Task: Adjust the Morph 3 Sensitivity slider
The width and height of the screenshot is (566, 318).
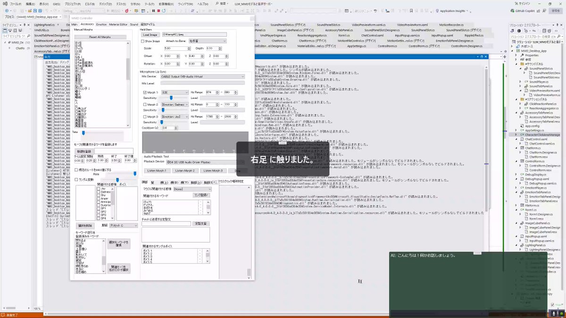Action: coord(162,122)
